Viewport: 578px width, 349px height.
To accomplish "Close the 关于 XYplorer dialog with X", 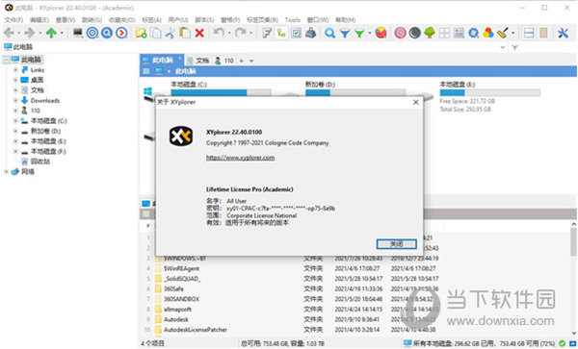I will point(415,102).
